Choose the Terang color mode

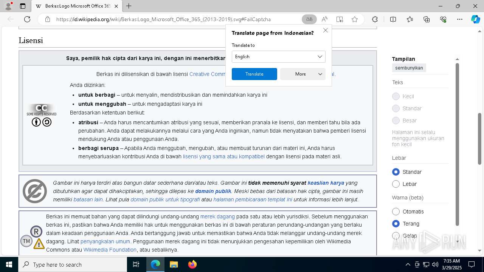click(396, 224)
